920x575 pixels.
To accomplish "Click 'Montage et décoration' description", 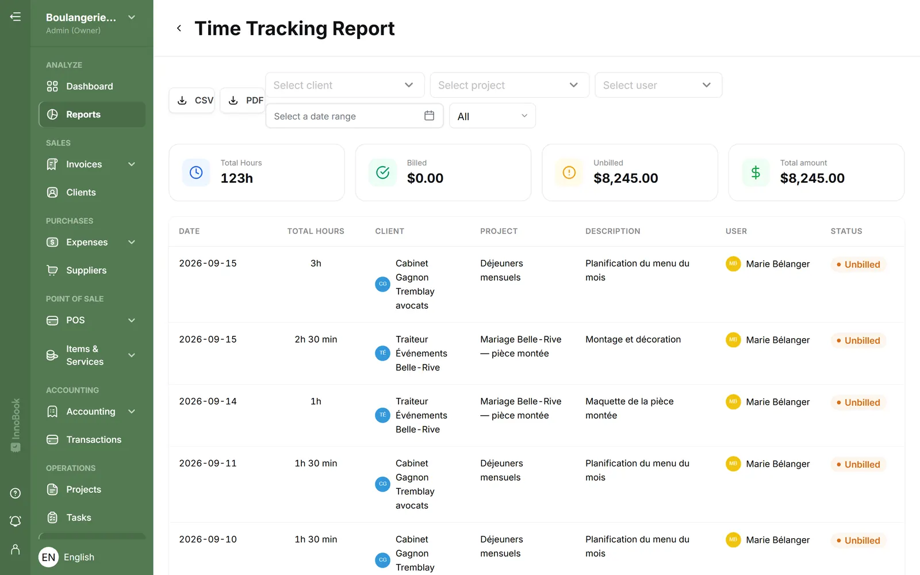I will click(x=633, y=339).
